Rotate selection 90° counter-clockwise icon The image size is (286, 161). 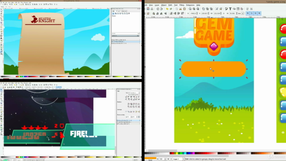(x=154, y=13)
